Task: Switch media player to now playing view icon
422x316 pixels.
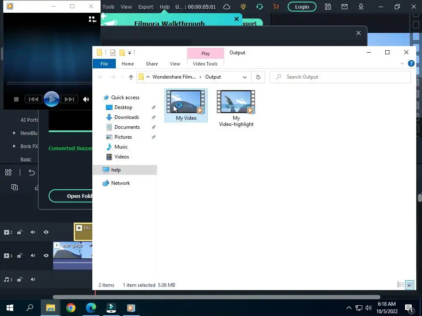Action: 93,19
